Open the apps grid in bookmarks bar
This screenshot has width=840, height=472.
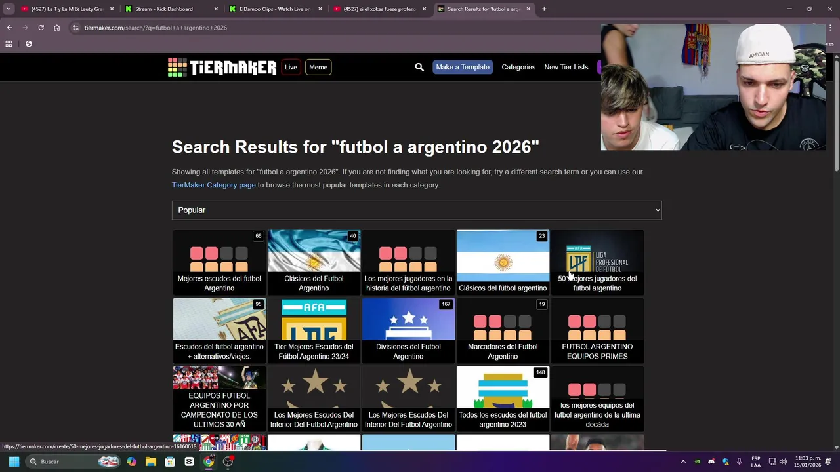(x=9, y=44)
